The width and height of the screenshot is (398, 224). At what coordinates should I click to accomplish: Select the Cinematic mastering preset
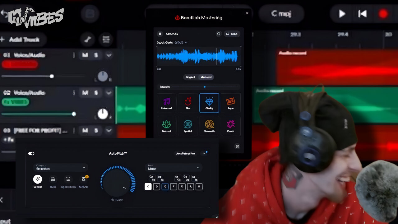[209, 126]
